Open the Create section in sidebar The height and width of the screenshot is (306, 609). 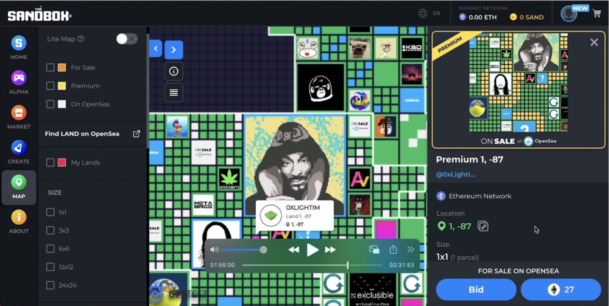(19, 152)
